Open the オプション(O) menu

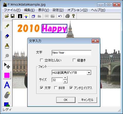[77, 10]
